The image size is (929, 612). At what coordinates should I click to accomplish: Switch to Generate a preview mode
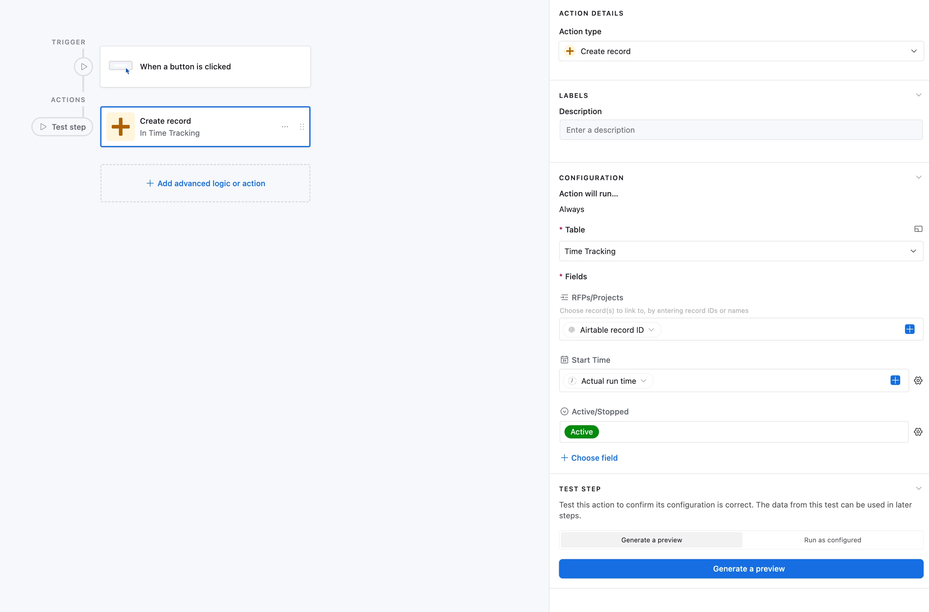pos(652,540)
